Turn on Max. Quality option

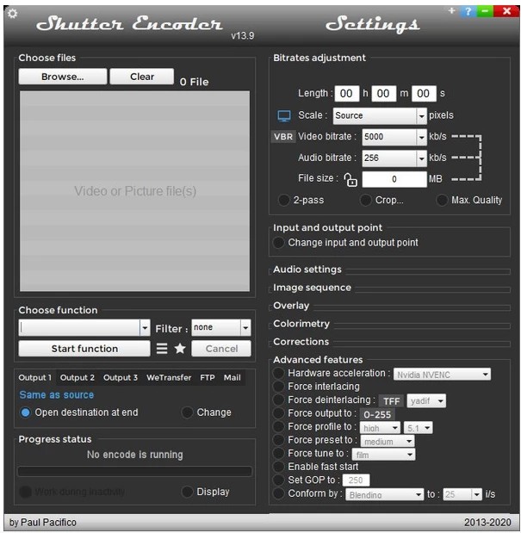point(442,200)
